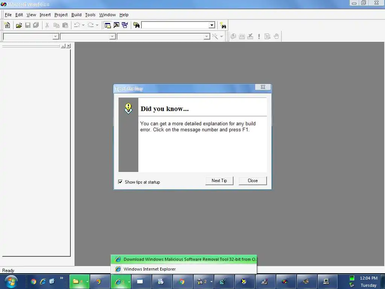Open the Window menu
Viewport: 385px width, 289px height.
click(107, 15)
